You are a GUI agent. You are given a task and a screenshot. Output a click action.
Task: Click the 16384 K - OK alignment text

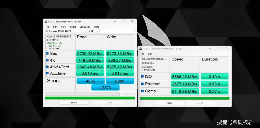pyautogui.click(x=54, y=46)
